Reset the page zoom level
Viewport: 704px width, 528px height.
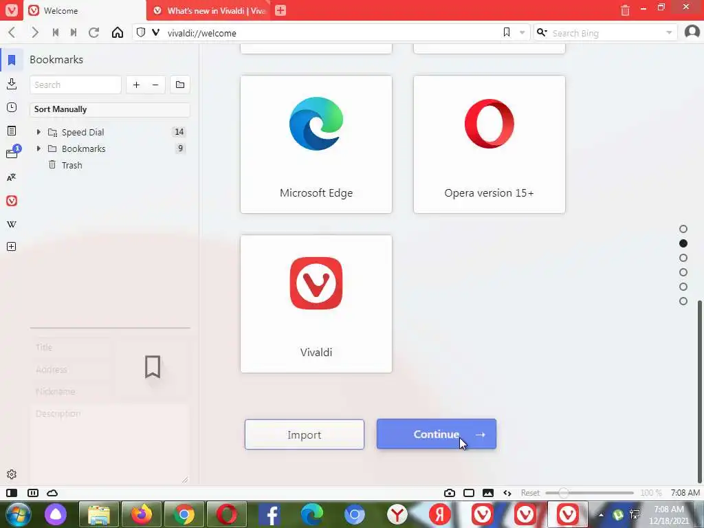[x=530, y=493]
